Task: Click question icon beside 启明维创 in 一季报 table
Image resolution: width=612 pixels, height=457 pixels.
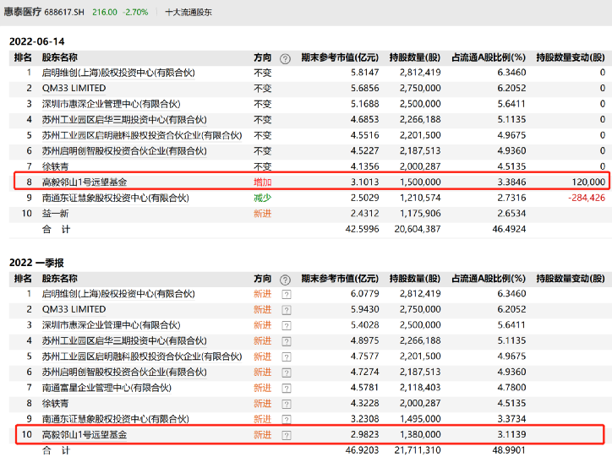Action: [285, 294]
